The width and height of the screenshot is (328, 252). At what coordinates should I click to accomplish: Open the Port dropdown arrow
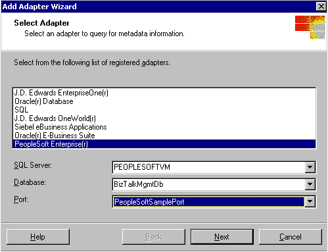point(310,201)
